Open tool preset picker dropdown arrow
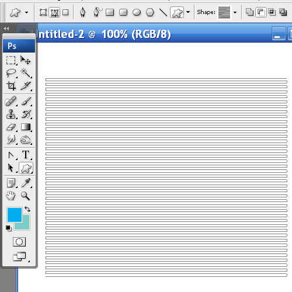Image resolution: width=292 pixels, height=292 pixels. point(26,13)
